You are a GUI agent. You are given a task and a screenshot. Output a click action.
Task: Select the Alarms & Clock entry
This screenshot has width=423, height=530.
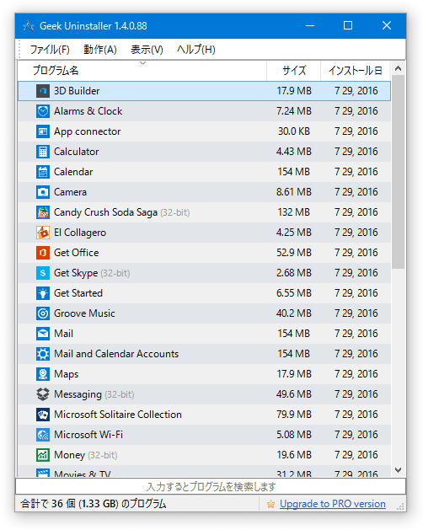(x=88, y=111)
